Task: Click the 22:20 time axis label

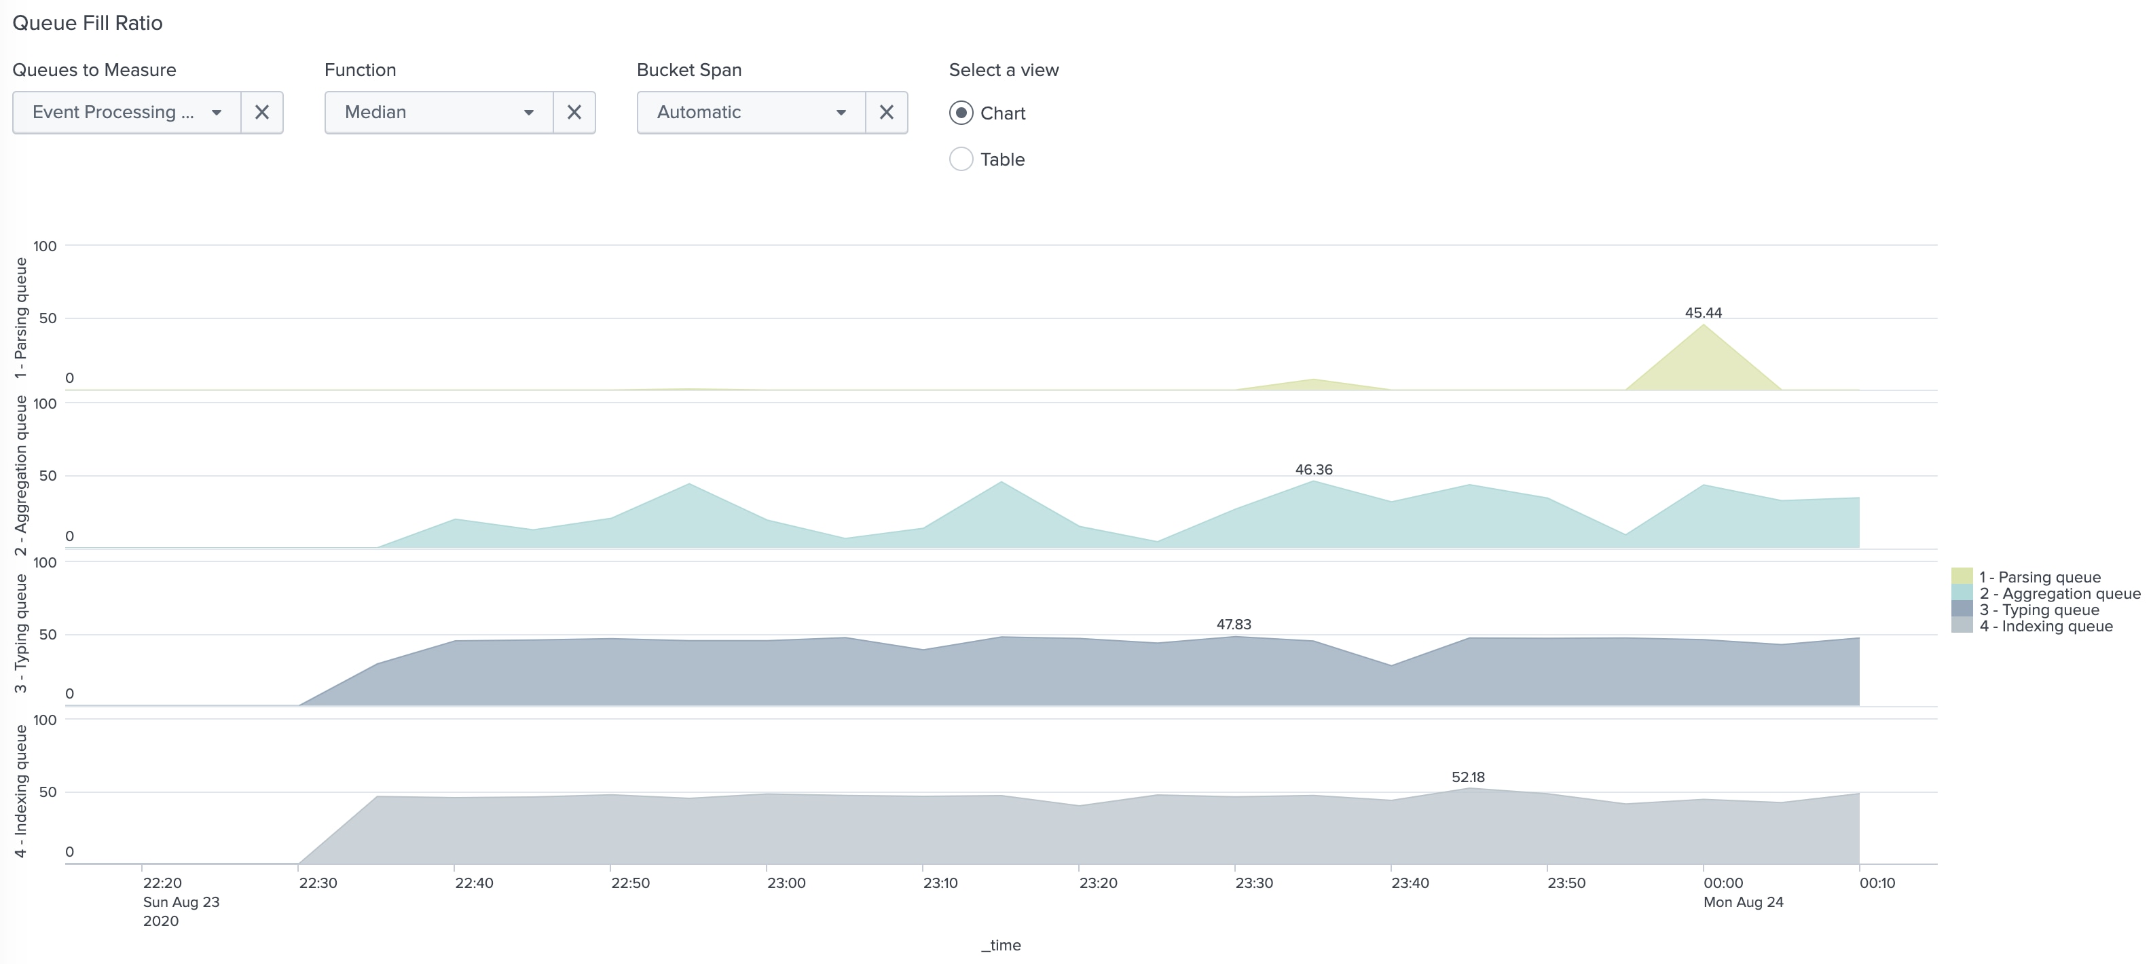Action: tap(162, 883)
